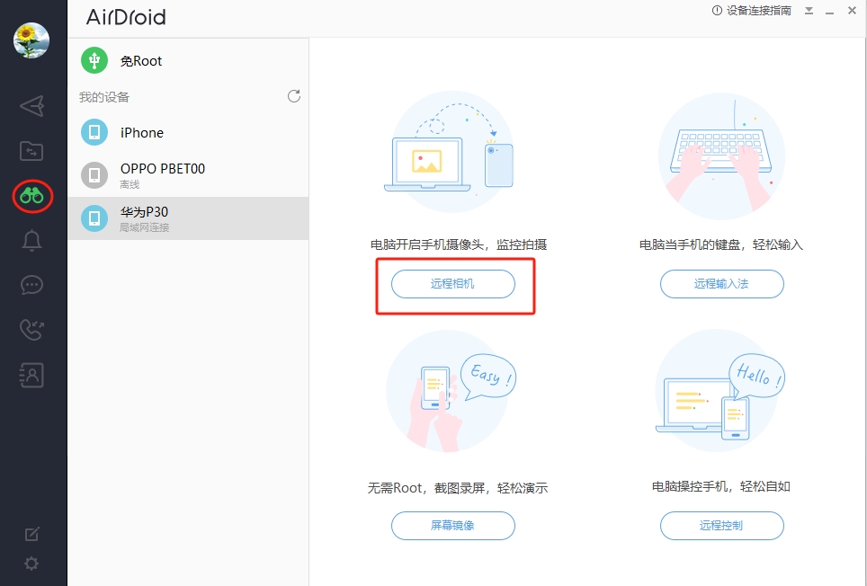The height and width of the screenshot is (586, 867).
Task: Click 电脑当手机的键盘，轻松输入 caption
Action: click(x=721, y=244)
